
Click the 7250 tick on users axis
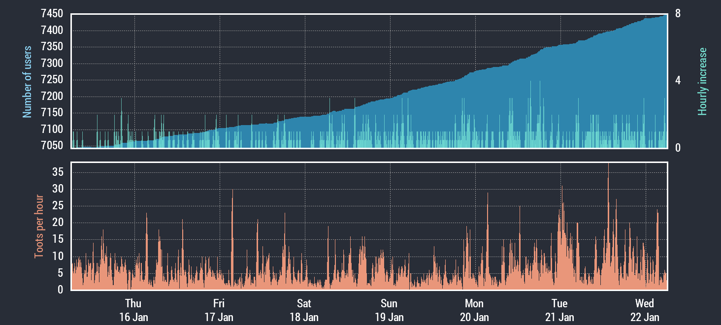point(52,80)
